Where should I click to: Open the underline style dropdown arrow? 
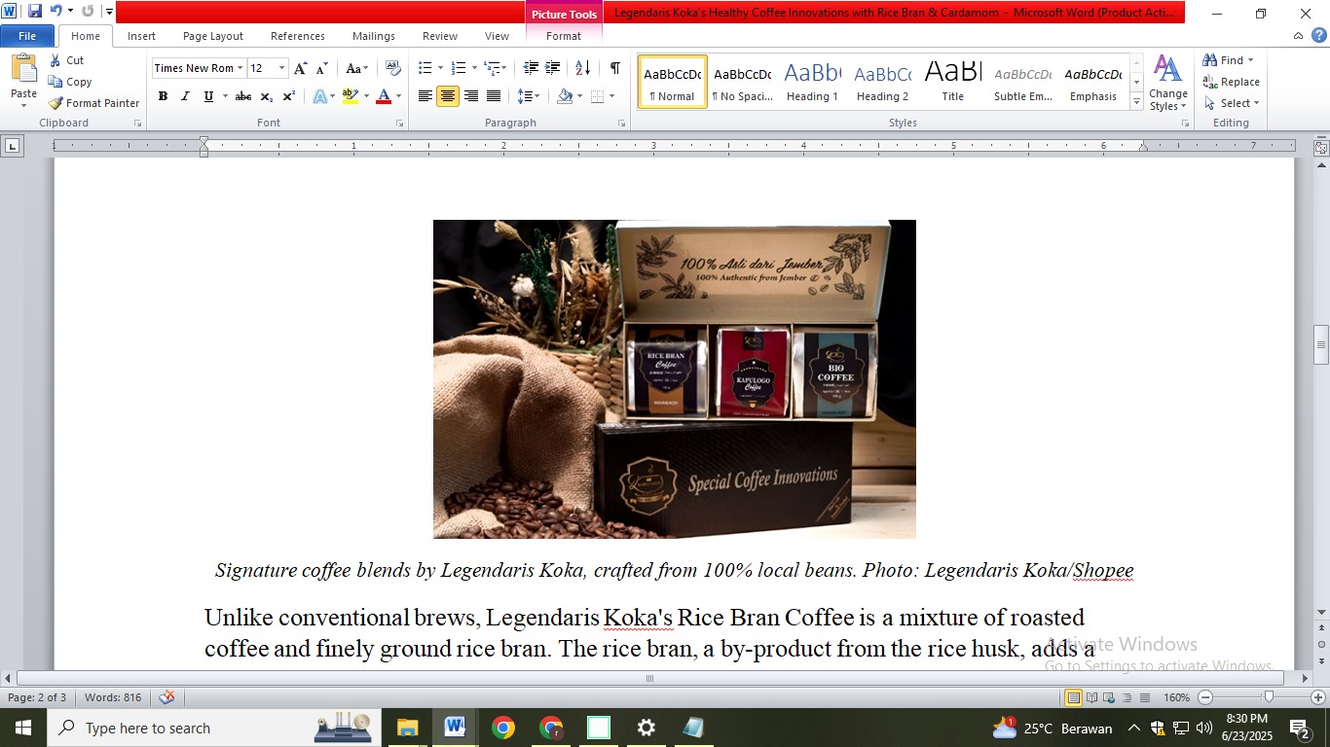(225, 96)
